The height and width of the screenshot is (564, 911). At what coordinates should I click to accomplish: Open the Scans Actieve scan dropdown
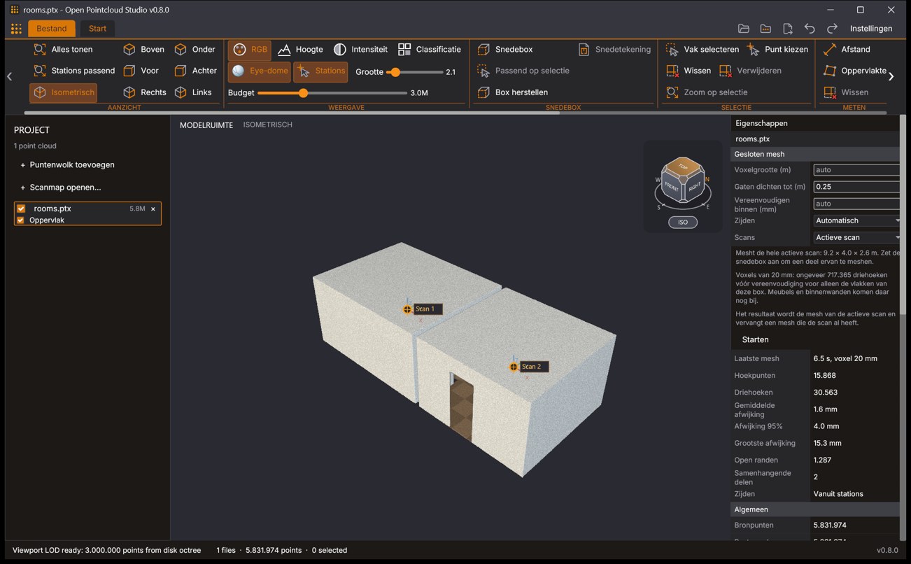pyautogui.click(x=857, y=237)
